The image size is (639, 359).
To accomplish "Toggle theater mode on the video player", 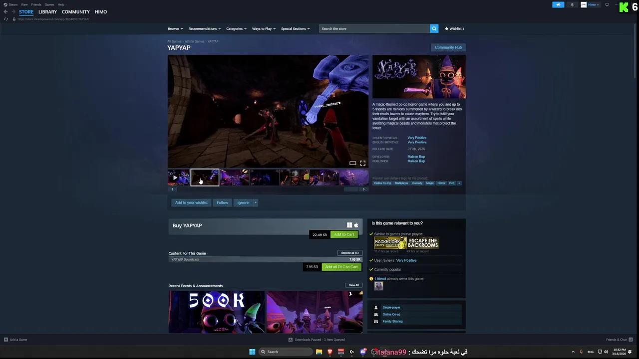I will click(x=353, y=163).
